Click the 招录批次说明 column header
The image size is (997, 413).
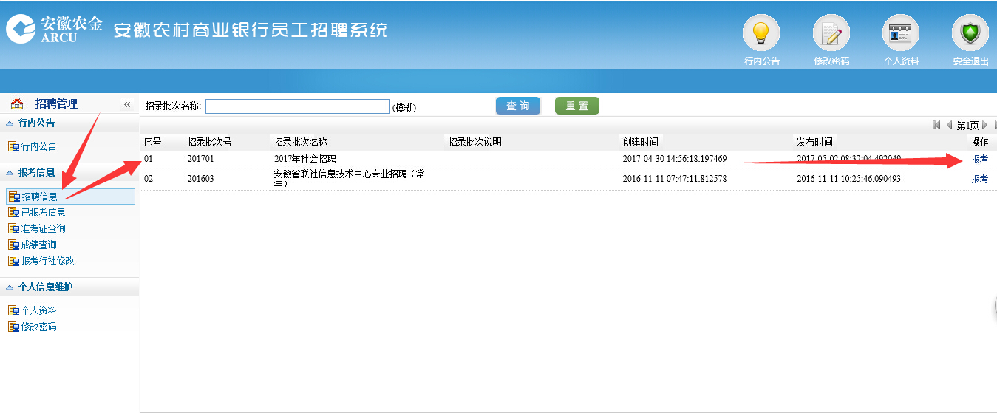[x=475, y=142]
